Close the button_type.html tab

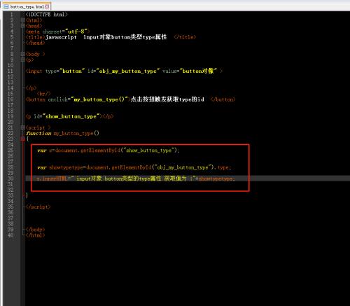[47, 6]
